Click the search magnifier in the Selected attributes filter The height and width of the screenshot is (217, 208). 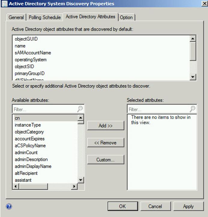tap(192, 109)
